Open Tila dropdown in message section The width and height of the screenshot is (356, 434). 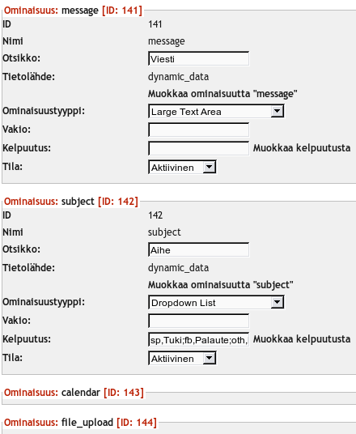pos(182,167)
